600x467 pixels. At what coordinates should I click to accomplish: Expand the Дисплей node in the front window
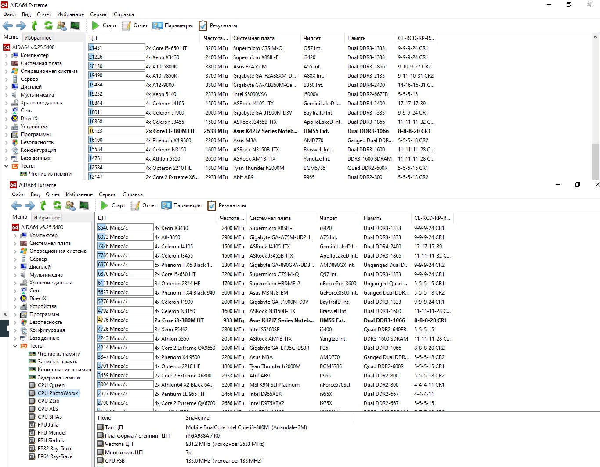15,267
